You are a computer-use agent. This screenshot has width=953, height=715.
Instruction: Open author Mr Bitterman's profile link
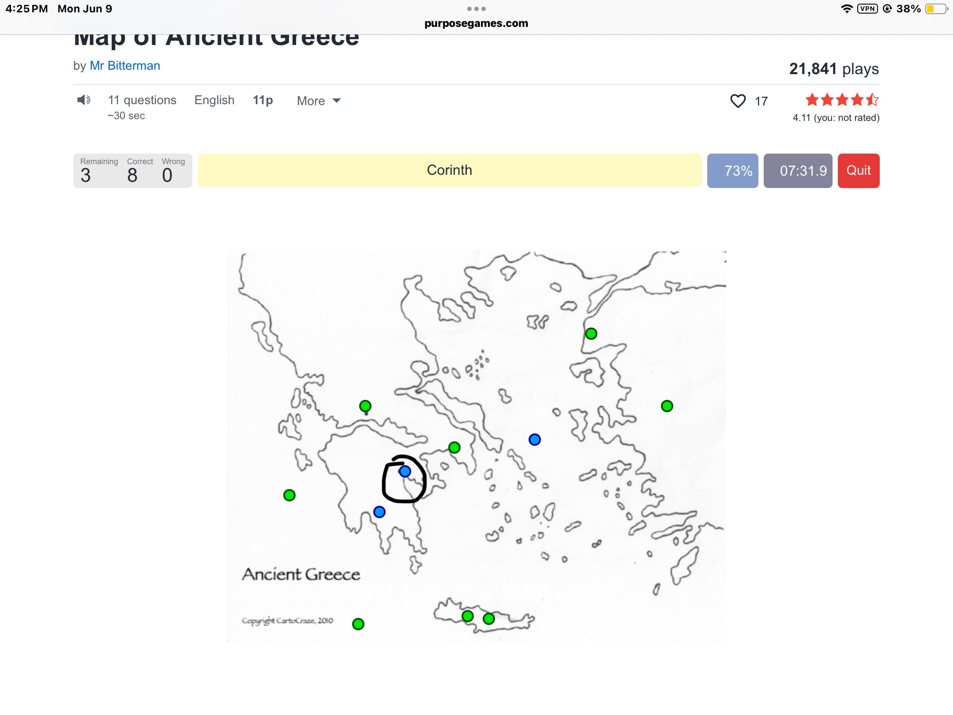click(125, 66)
